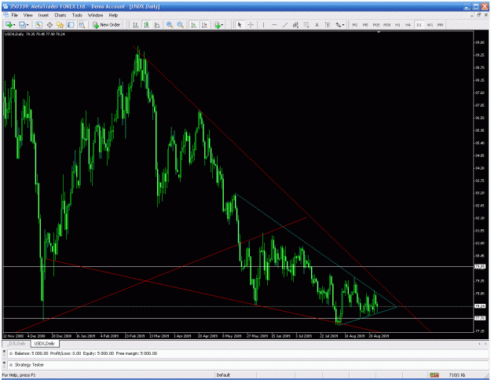Expand the Profiles dropdown arrow
This screenshot has width=491, height=380.
(27, 24)
